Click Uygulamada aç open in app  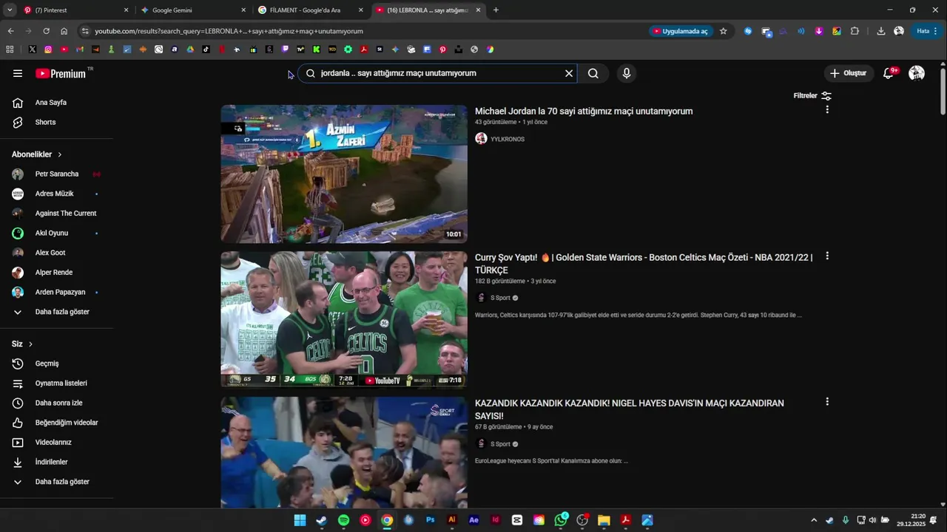[x=681, y=31]
